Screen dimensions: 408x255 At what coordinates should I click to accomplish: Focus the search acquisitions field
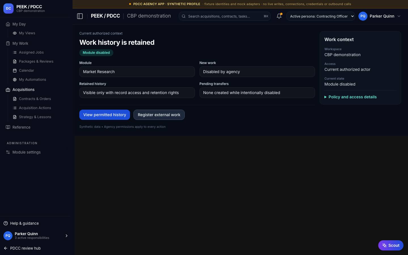(x=224, y=16)
